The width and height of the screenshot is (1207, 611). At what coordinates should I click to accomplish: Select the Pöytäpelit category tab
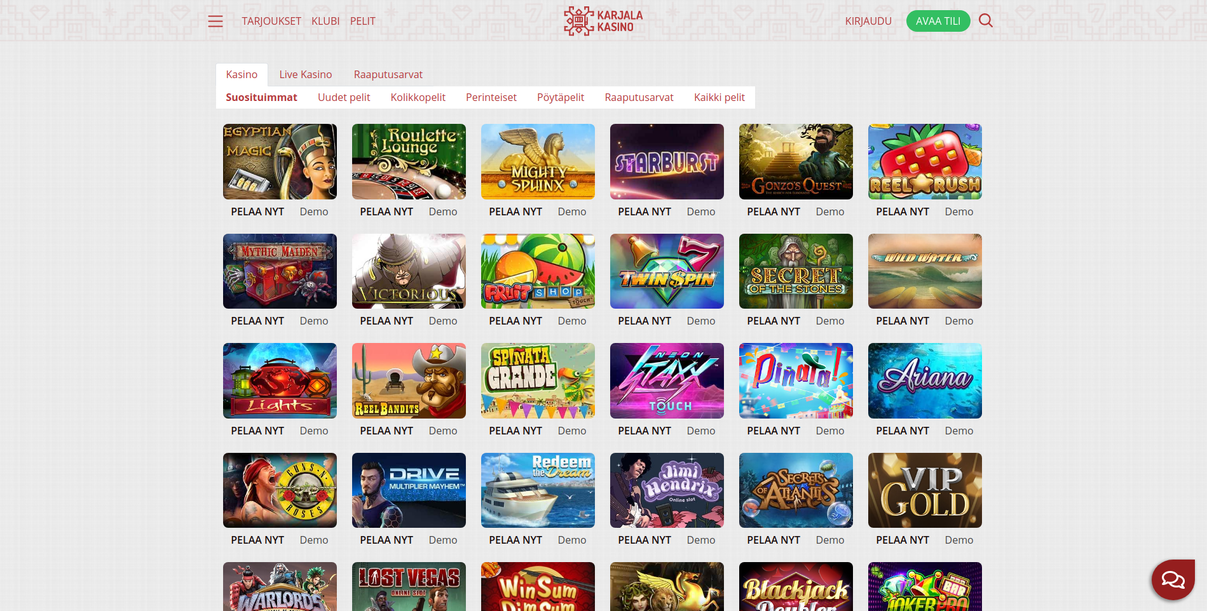point(561,97)
